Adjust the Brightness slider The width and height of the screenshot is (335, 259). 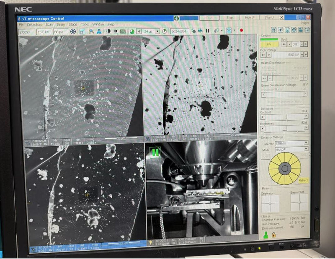pos(284,128)
